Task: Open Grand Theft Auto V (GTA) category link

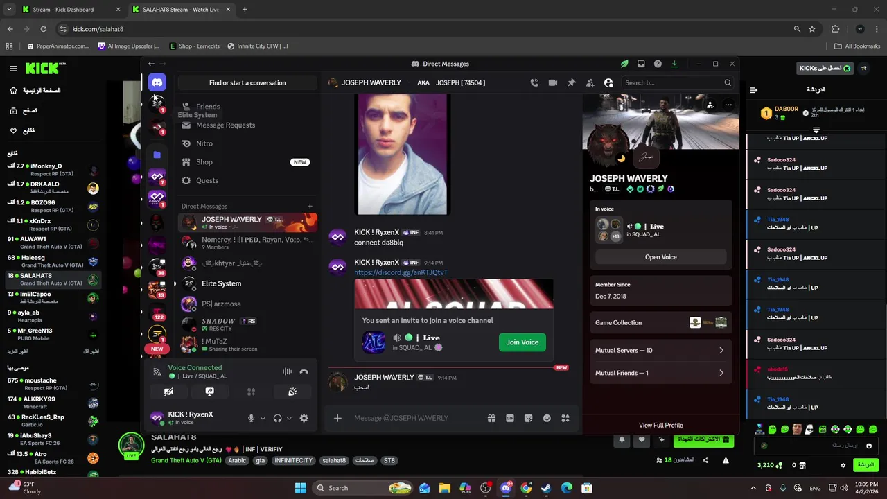Action: [x=186, y=460]
